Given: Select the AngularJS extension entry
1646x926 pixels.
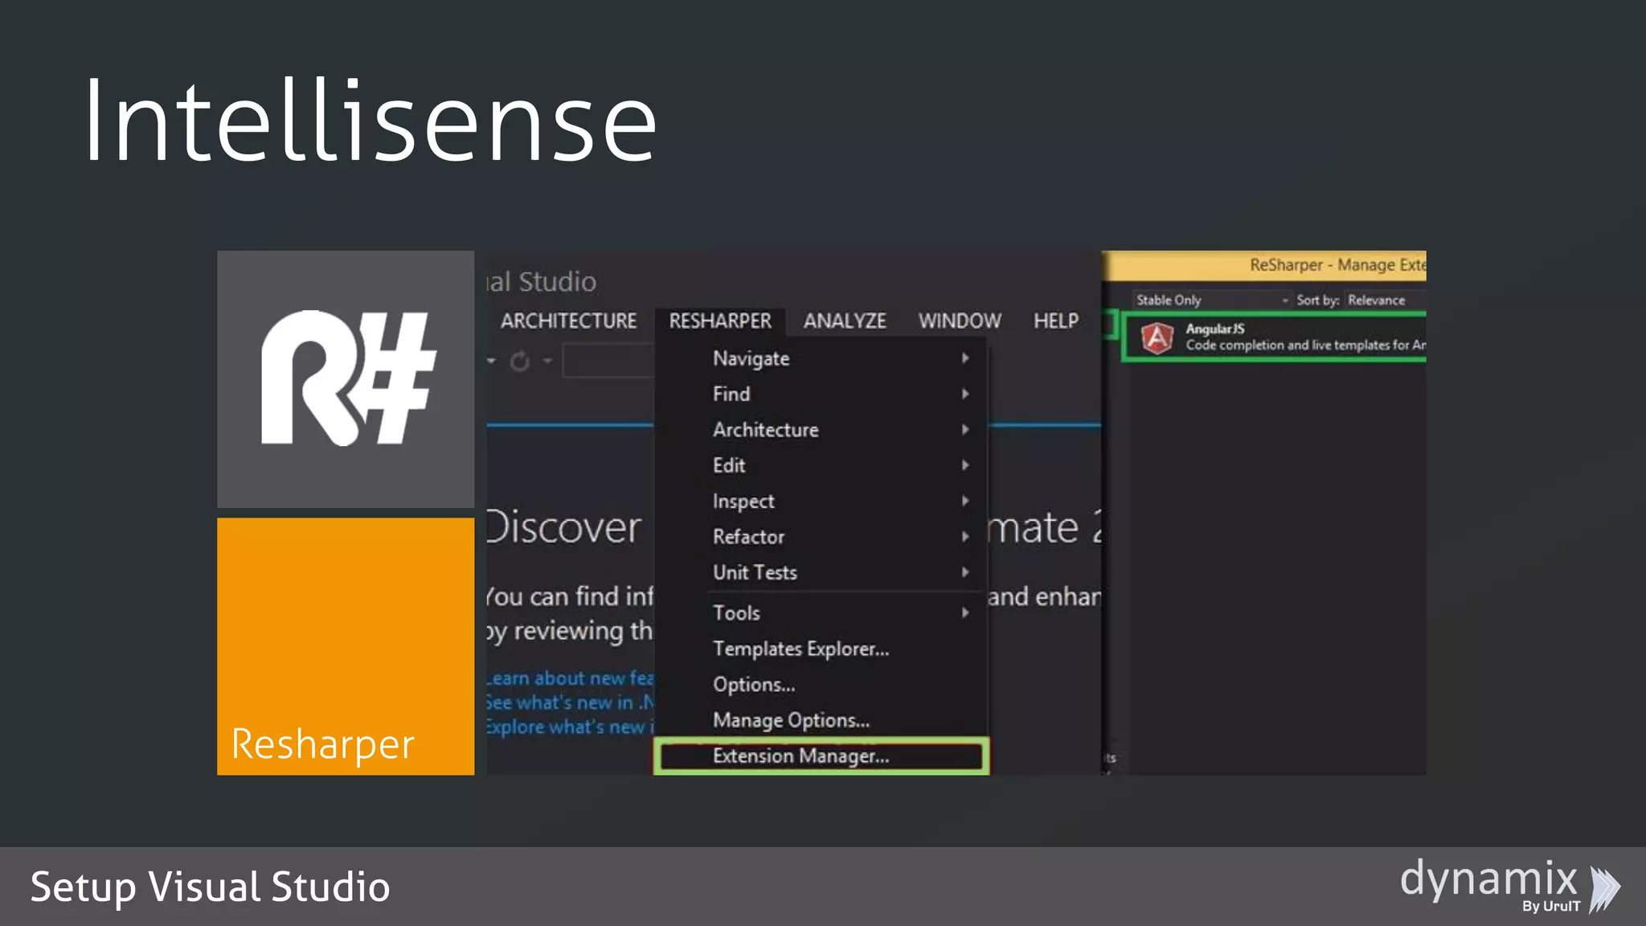Looking at the screenshot, I should point(1275,337).
